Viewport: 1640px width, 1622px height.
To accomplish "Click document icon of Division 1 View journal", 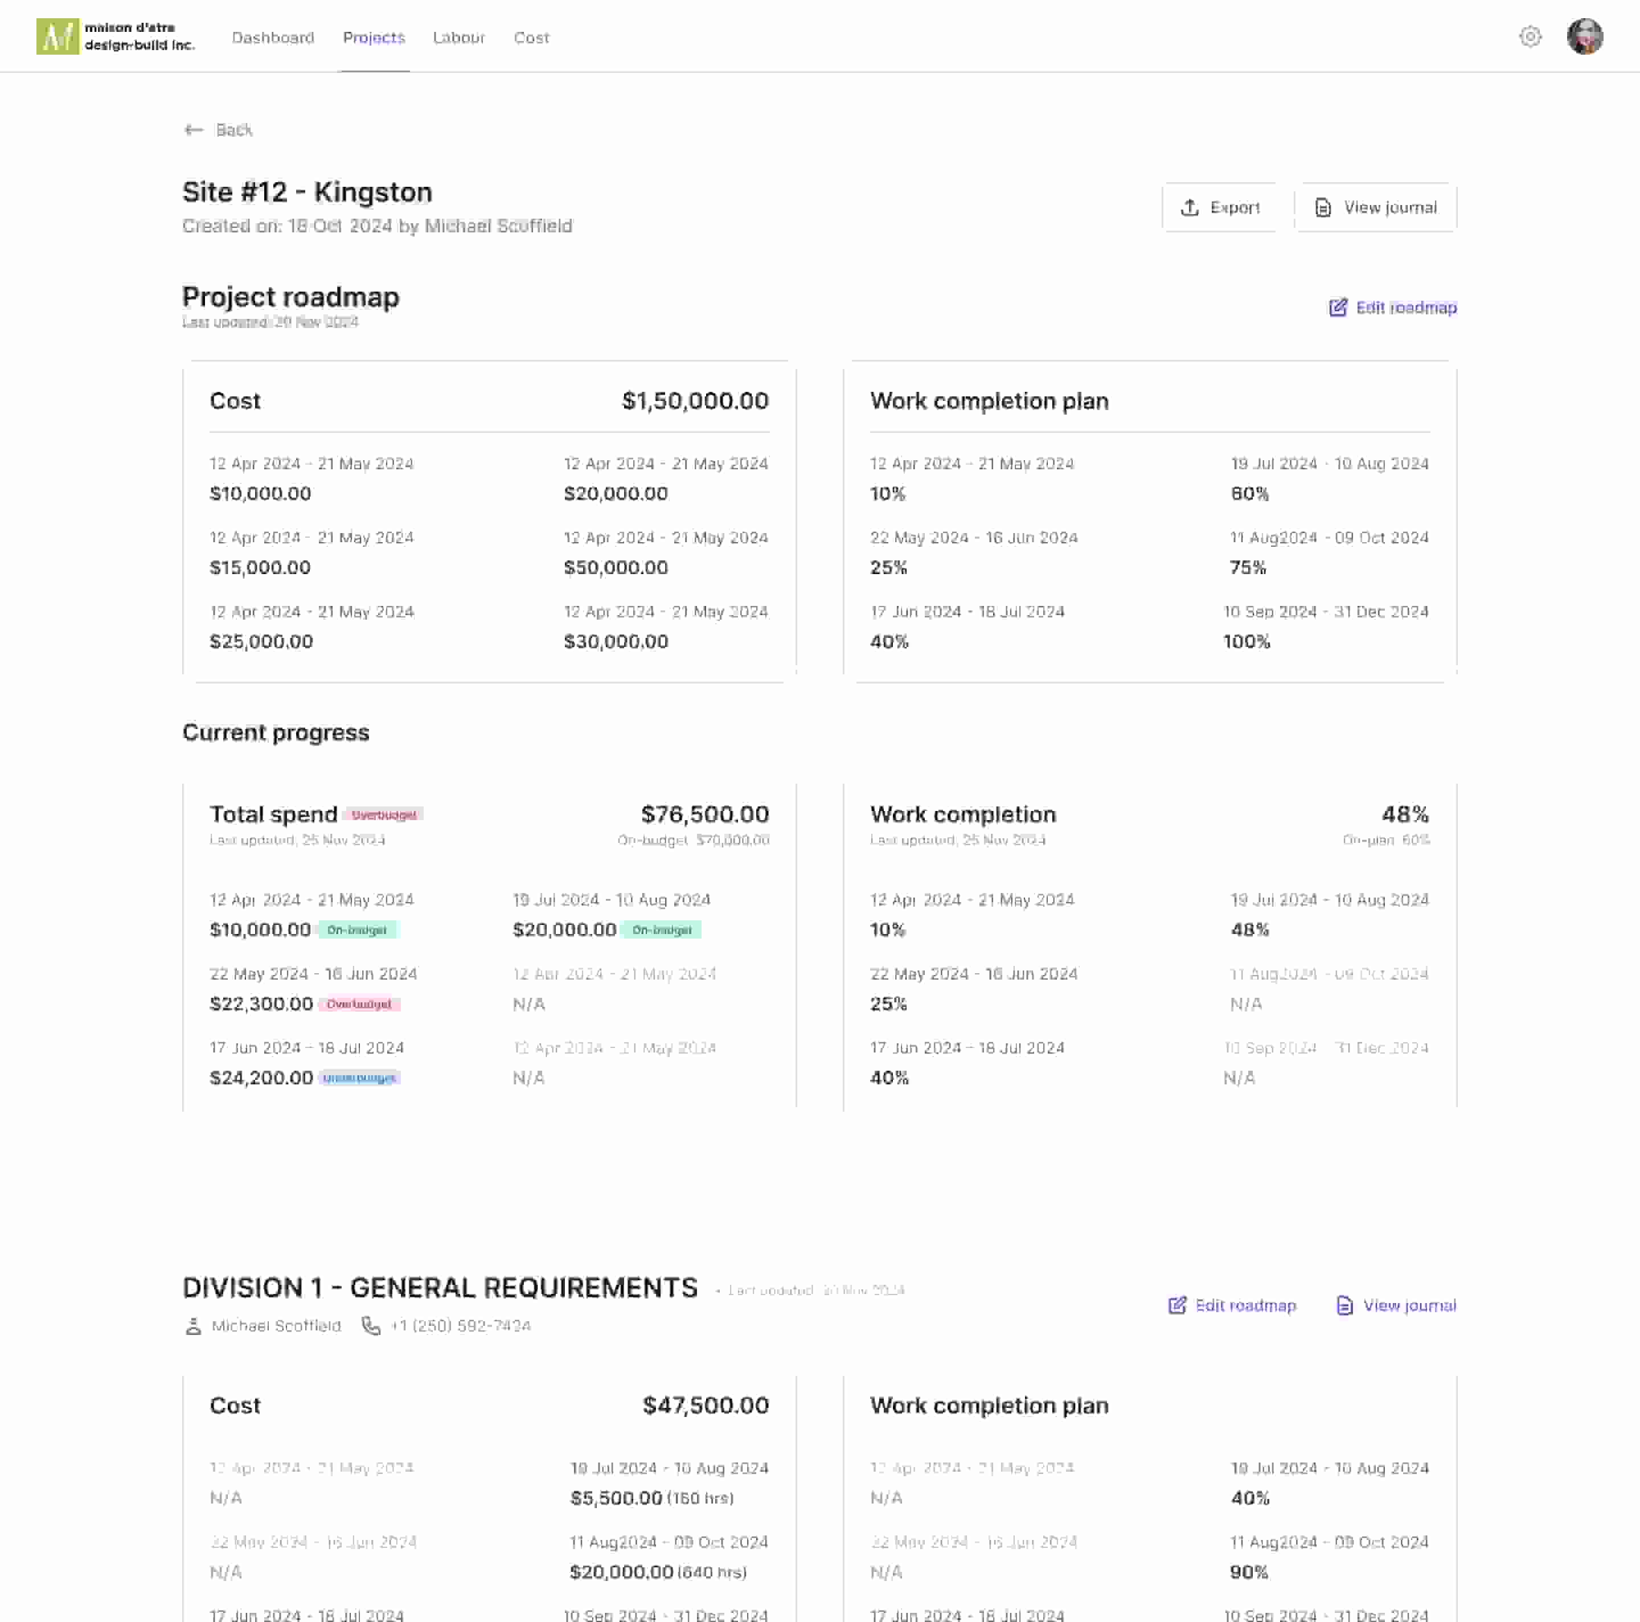I will click(1344, 1305).
